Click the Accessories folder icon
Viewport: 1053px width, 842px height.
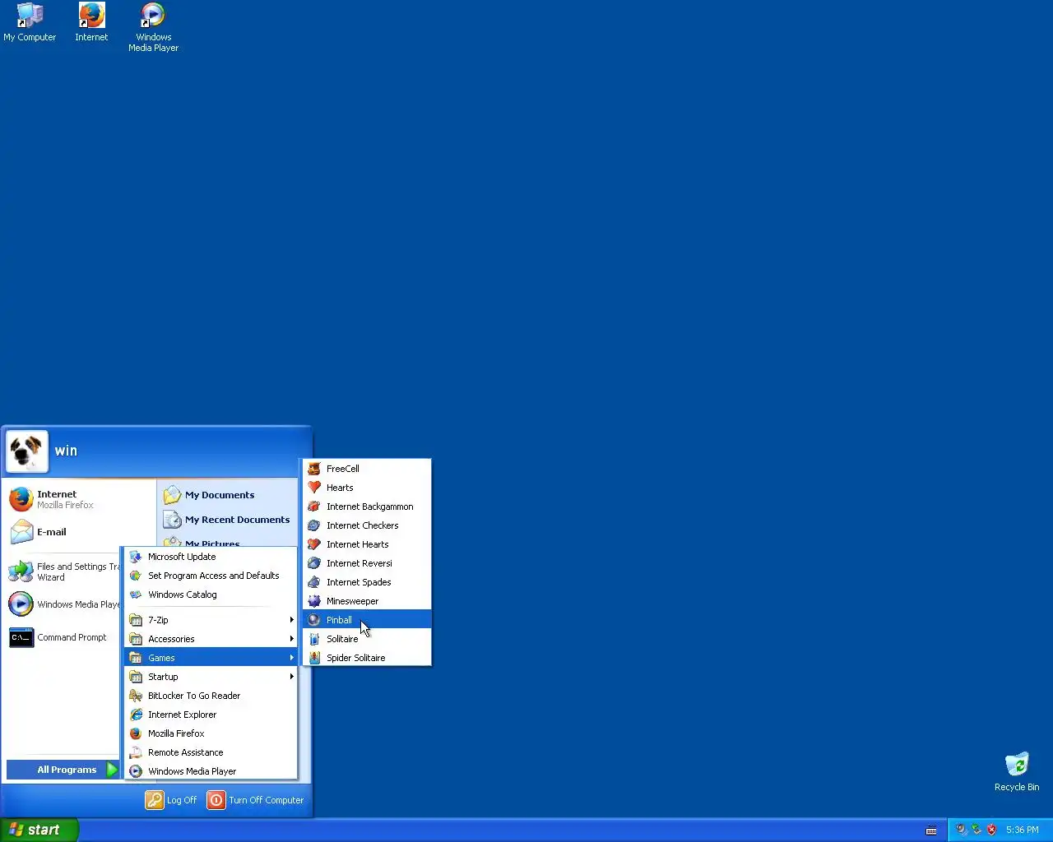coord(136,639)
